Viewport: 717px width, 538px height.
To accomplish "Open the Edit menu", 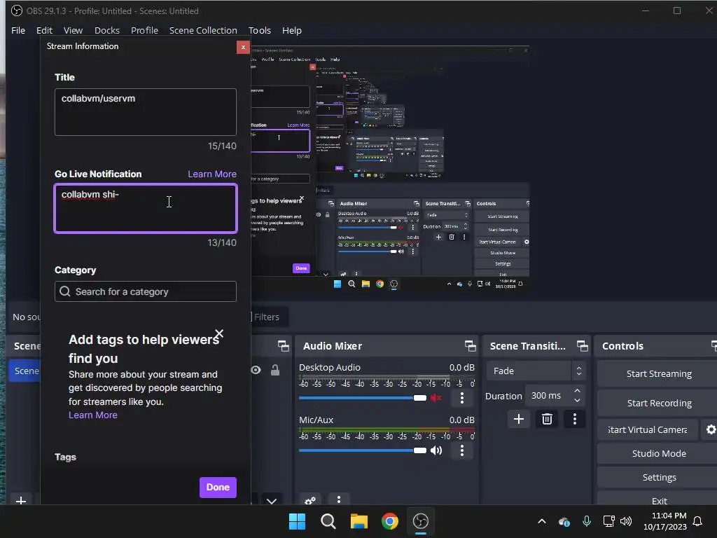I will (44, 30).
